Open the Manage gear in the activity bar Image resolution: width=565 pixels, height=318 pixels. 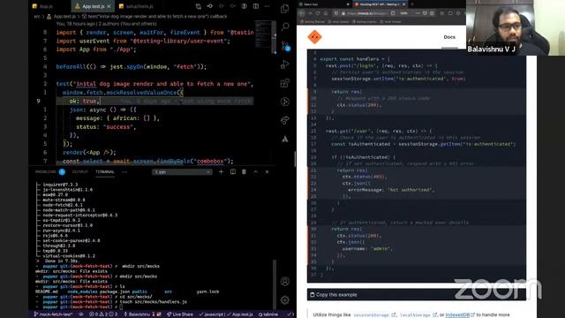(x=284, y=300)
